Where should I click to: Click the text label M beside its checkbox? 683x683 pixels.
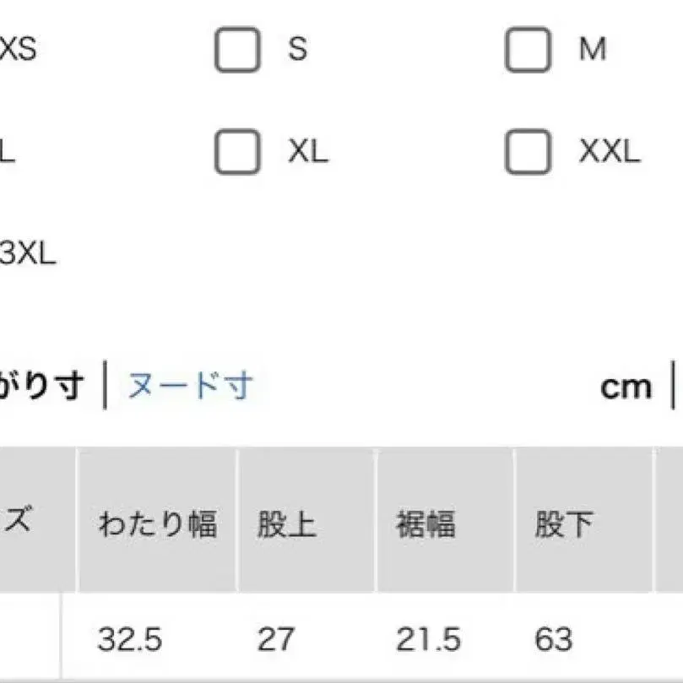pos(593,51)
